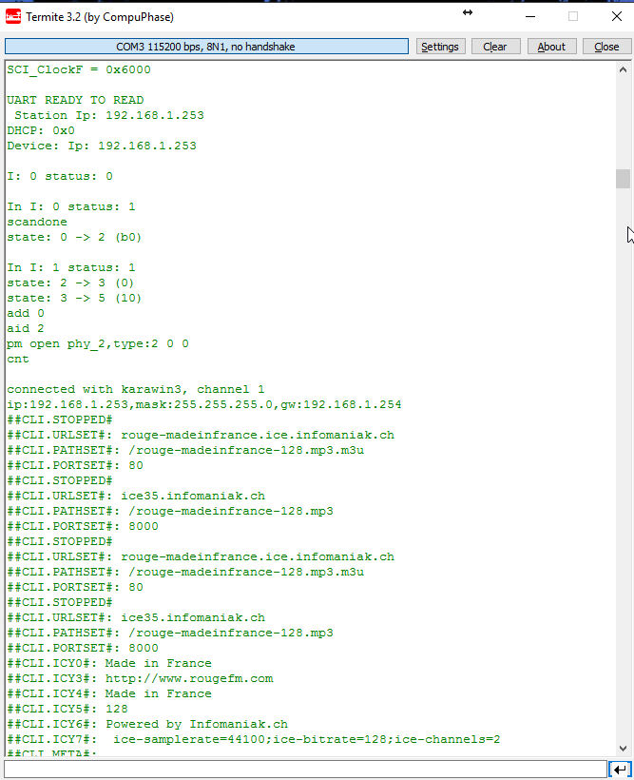Screen dimensions: 634x780
Task: Click the vertical scrollbar thumb
Action: click(x=623, y=179)
